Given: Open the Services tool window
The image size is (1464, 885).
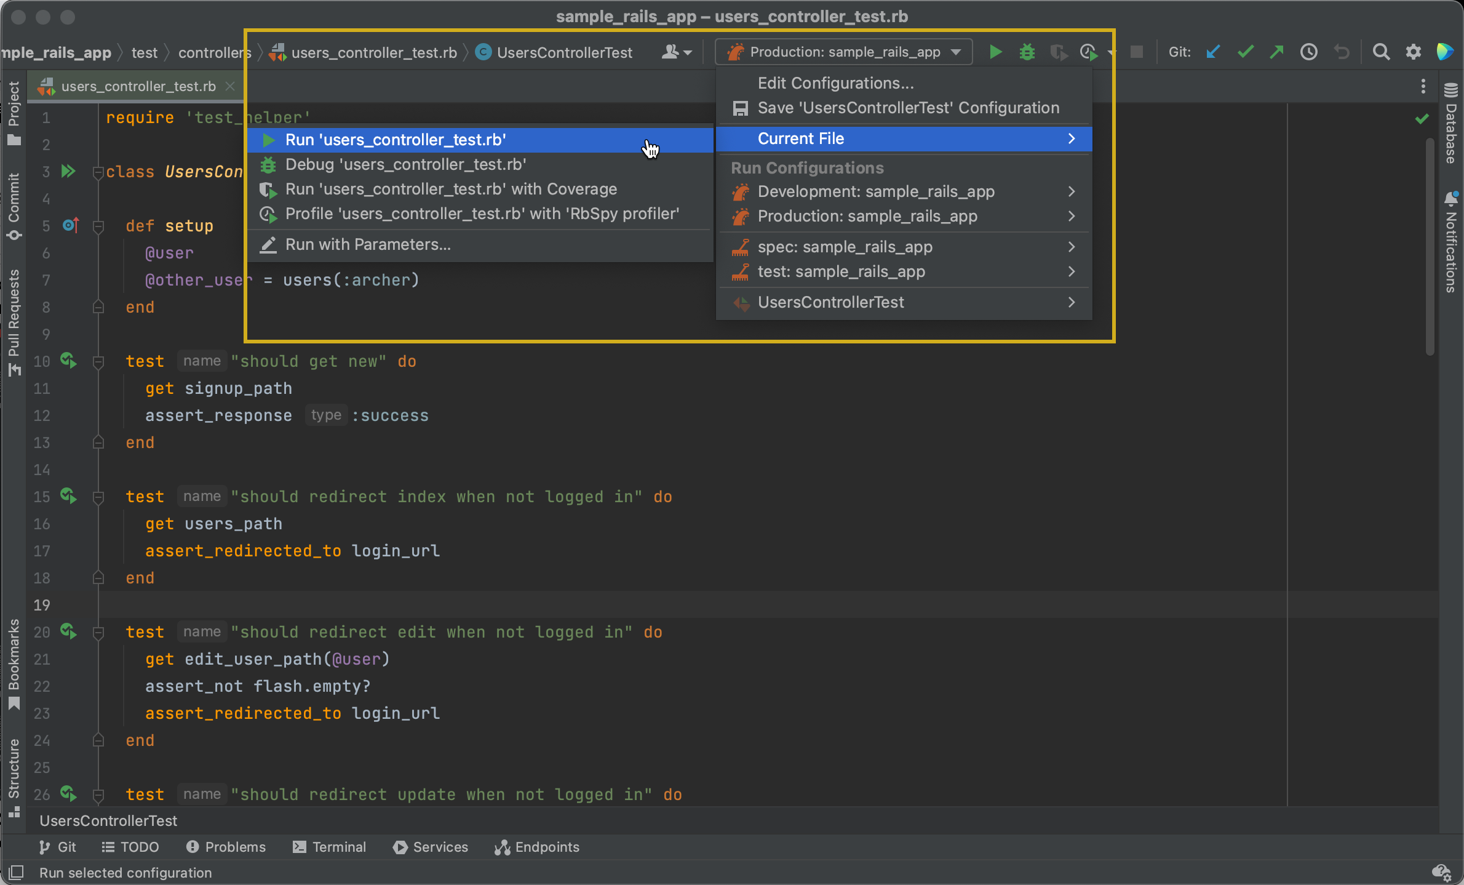Looking at the screenshot, I should point(431,847).
